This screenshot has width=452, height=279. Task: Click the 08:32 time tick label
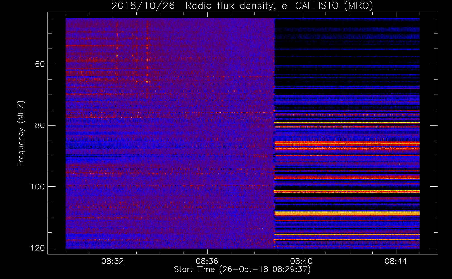click(x=113, y=261)
